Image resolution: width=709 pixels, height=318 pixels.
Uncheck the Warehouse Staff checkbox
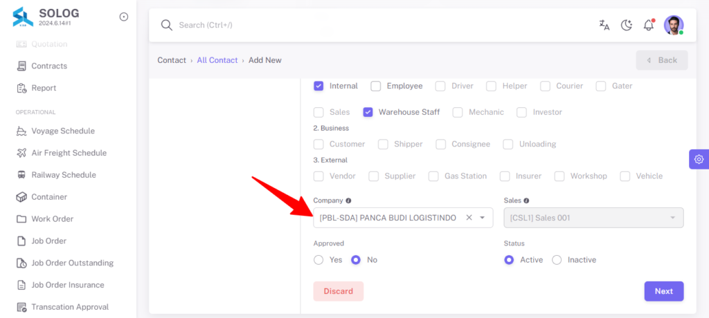click(368, 112)
